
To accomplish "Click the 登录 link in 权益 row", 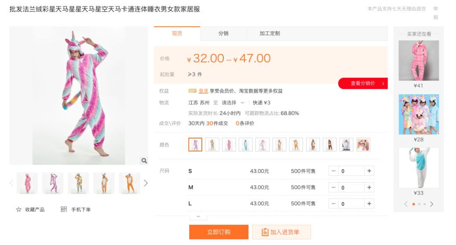I will (x=203, y=91).
